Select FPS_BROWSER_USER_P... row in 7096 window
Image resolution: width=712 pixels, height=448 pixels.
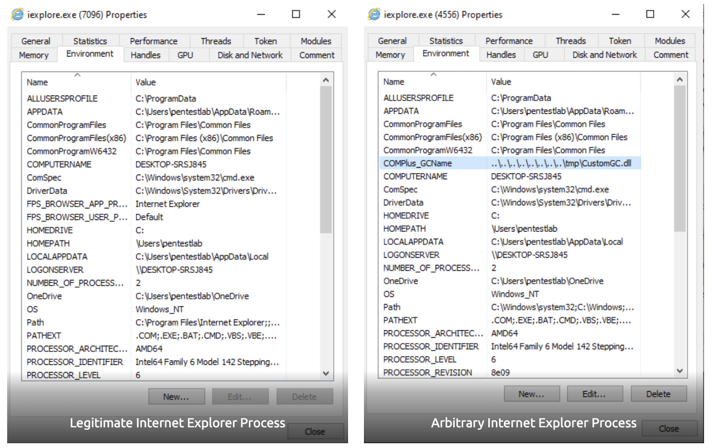tap(154, 217)
